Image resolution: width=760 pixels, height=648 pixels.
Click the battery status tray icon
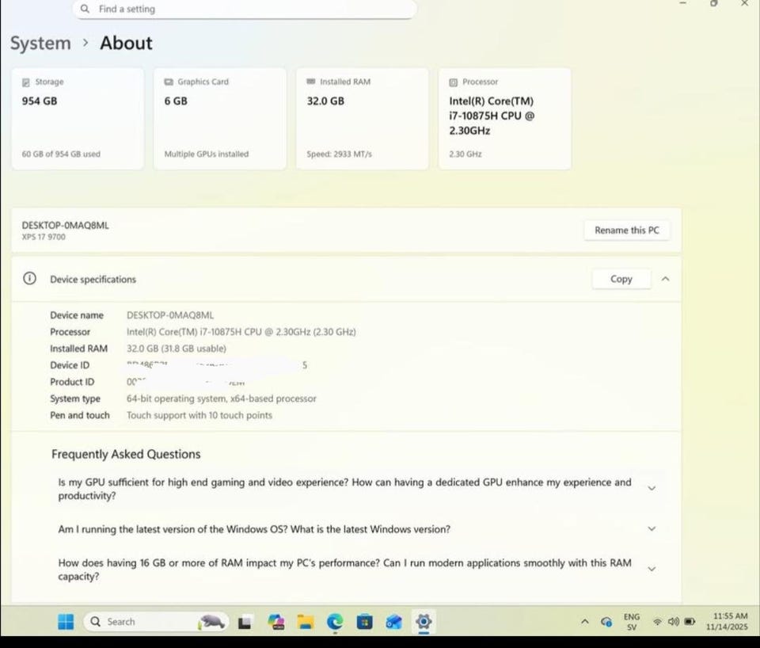click(x=690, y=622)
